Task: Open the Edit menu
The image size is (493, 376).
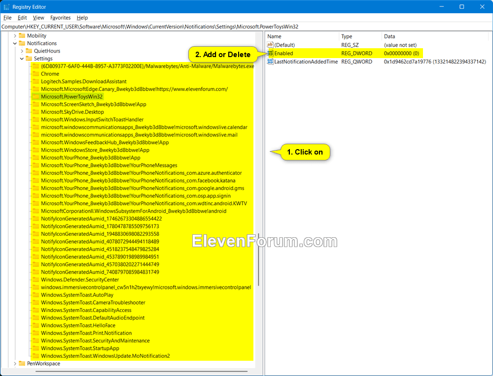Action: point(22,18)
